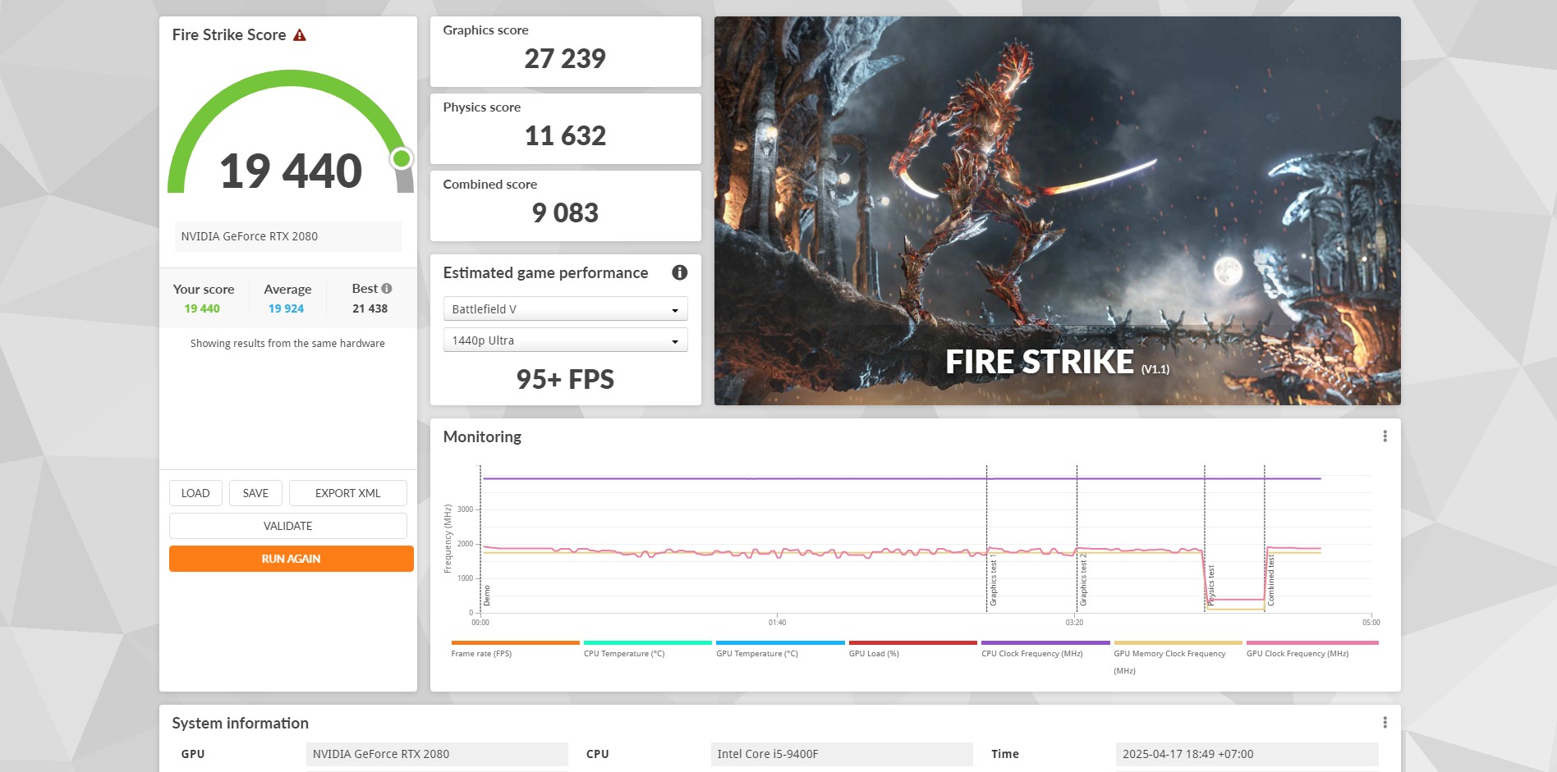Screen dimensions: 1557x772
Task: Click the EXPORT XML button
Action: (x=348, y=493)
